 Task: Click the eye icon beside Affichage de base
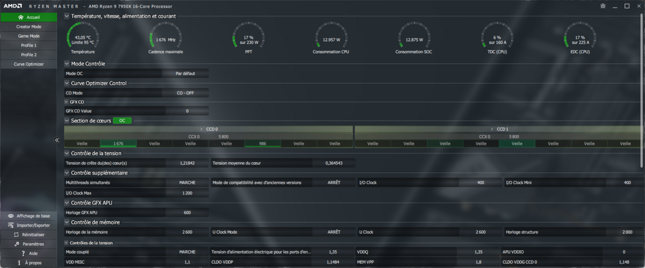(11, 216)
